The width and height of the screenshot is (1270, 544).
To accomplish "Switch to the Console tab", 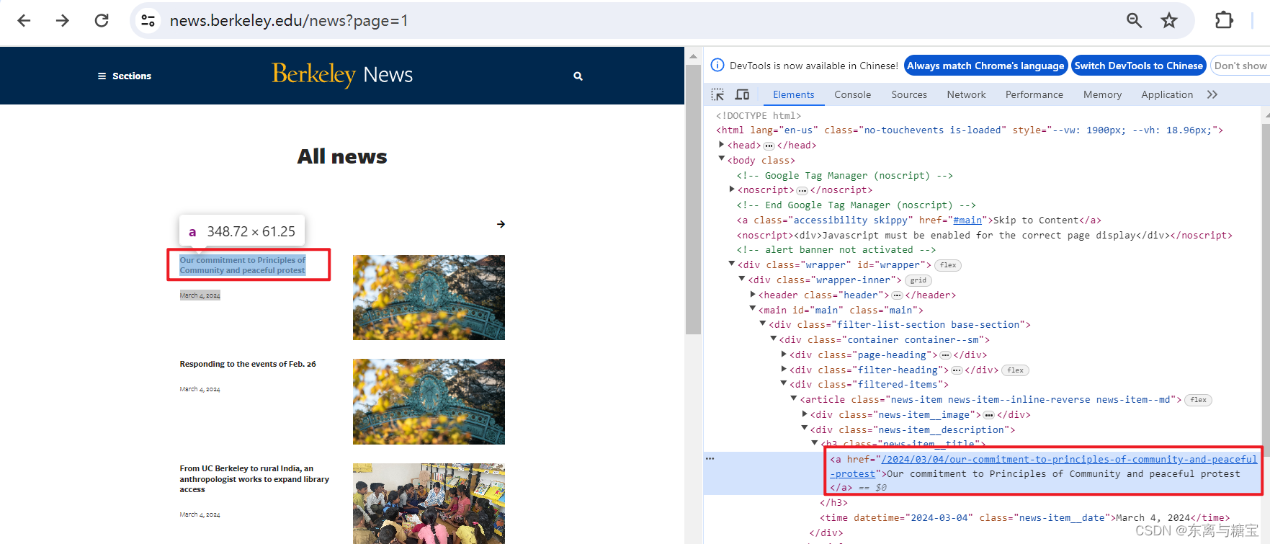I will point(852,94).
